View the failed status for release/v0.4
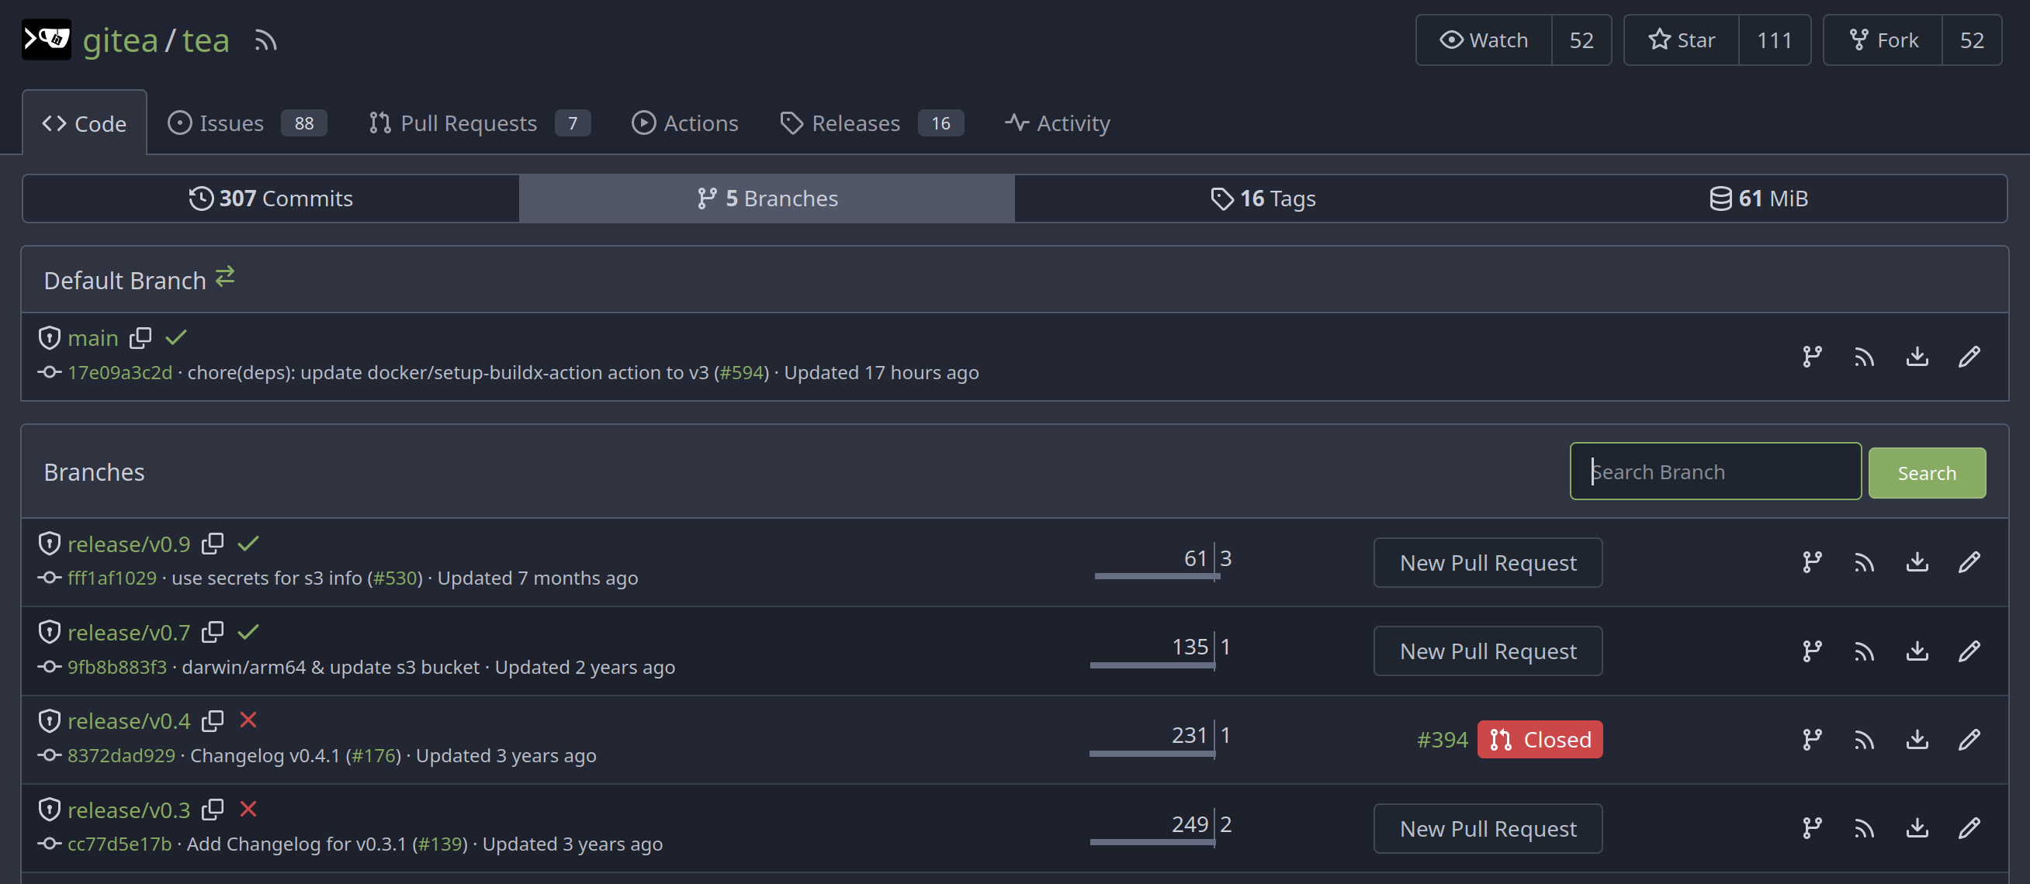Image resolution: width=2030 pixels, height=884 pixels. (x=248, y=720)
